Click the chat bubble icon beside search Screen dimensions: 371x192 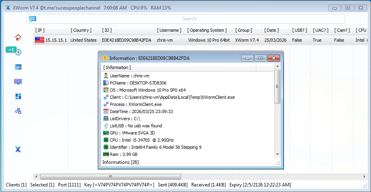pos(33,19)
